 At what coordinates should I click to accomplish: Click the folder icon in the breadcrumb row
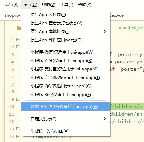pyautogui.click(x=19, y=28)
